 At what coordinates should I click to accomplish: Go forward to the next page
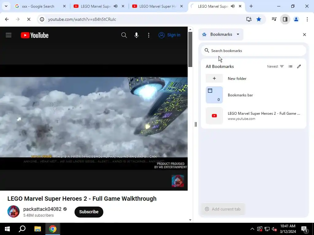18,19
